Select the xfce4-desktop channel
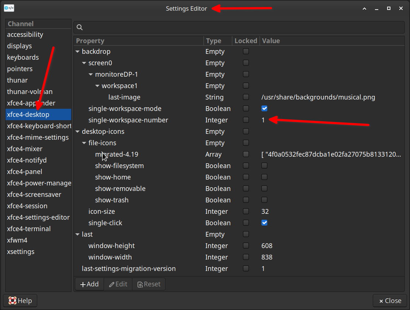Viewport: 410px width, 310px height. 38,115
